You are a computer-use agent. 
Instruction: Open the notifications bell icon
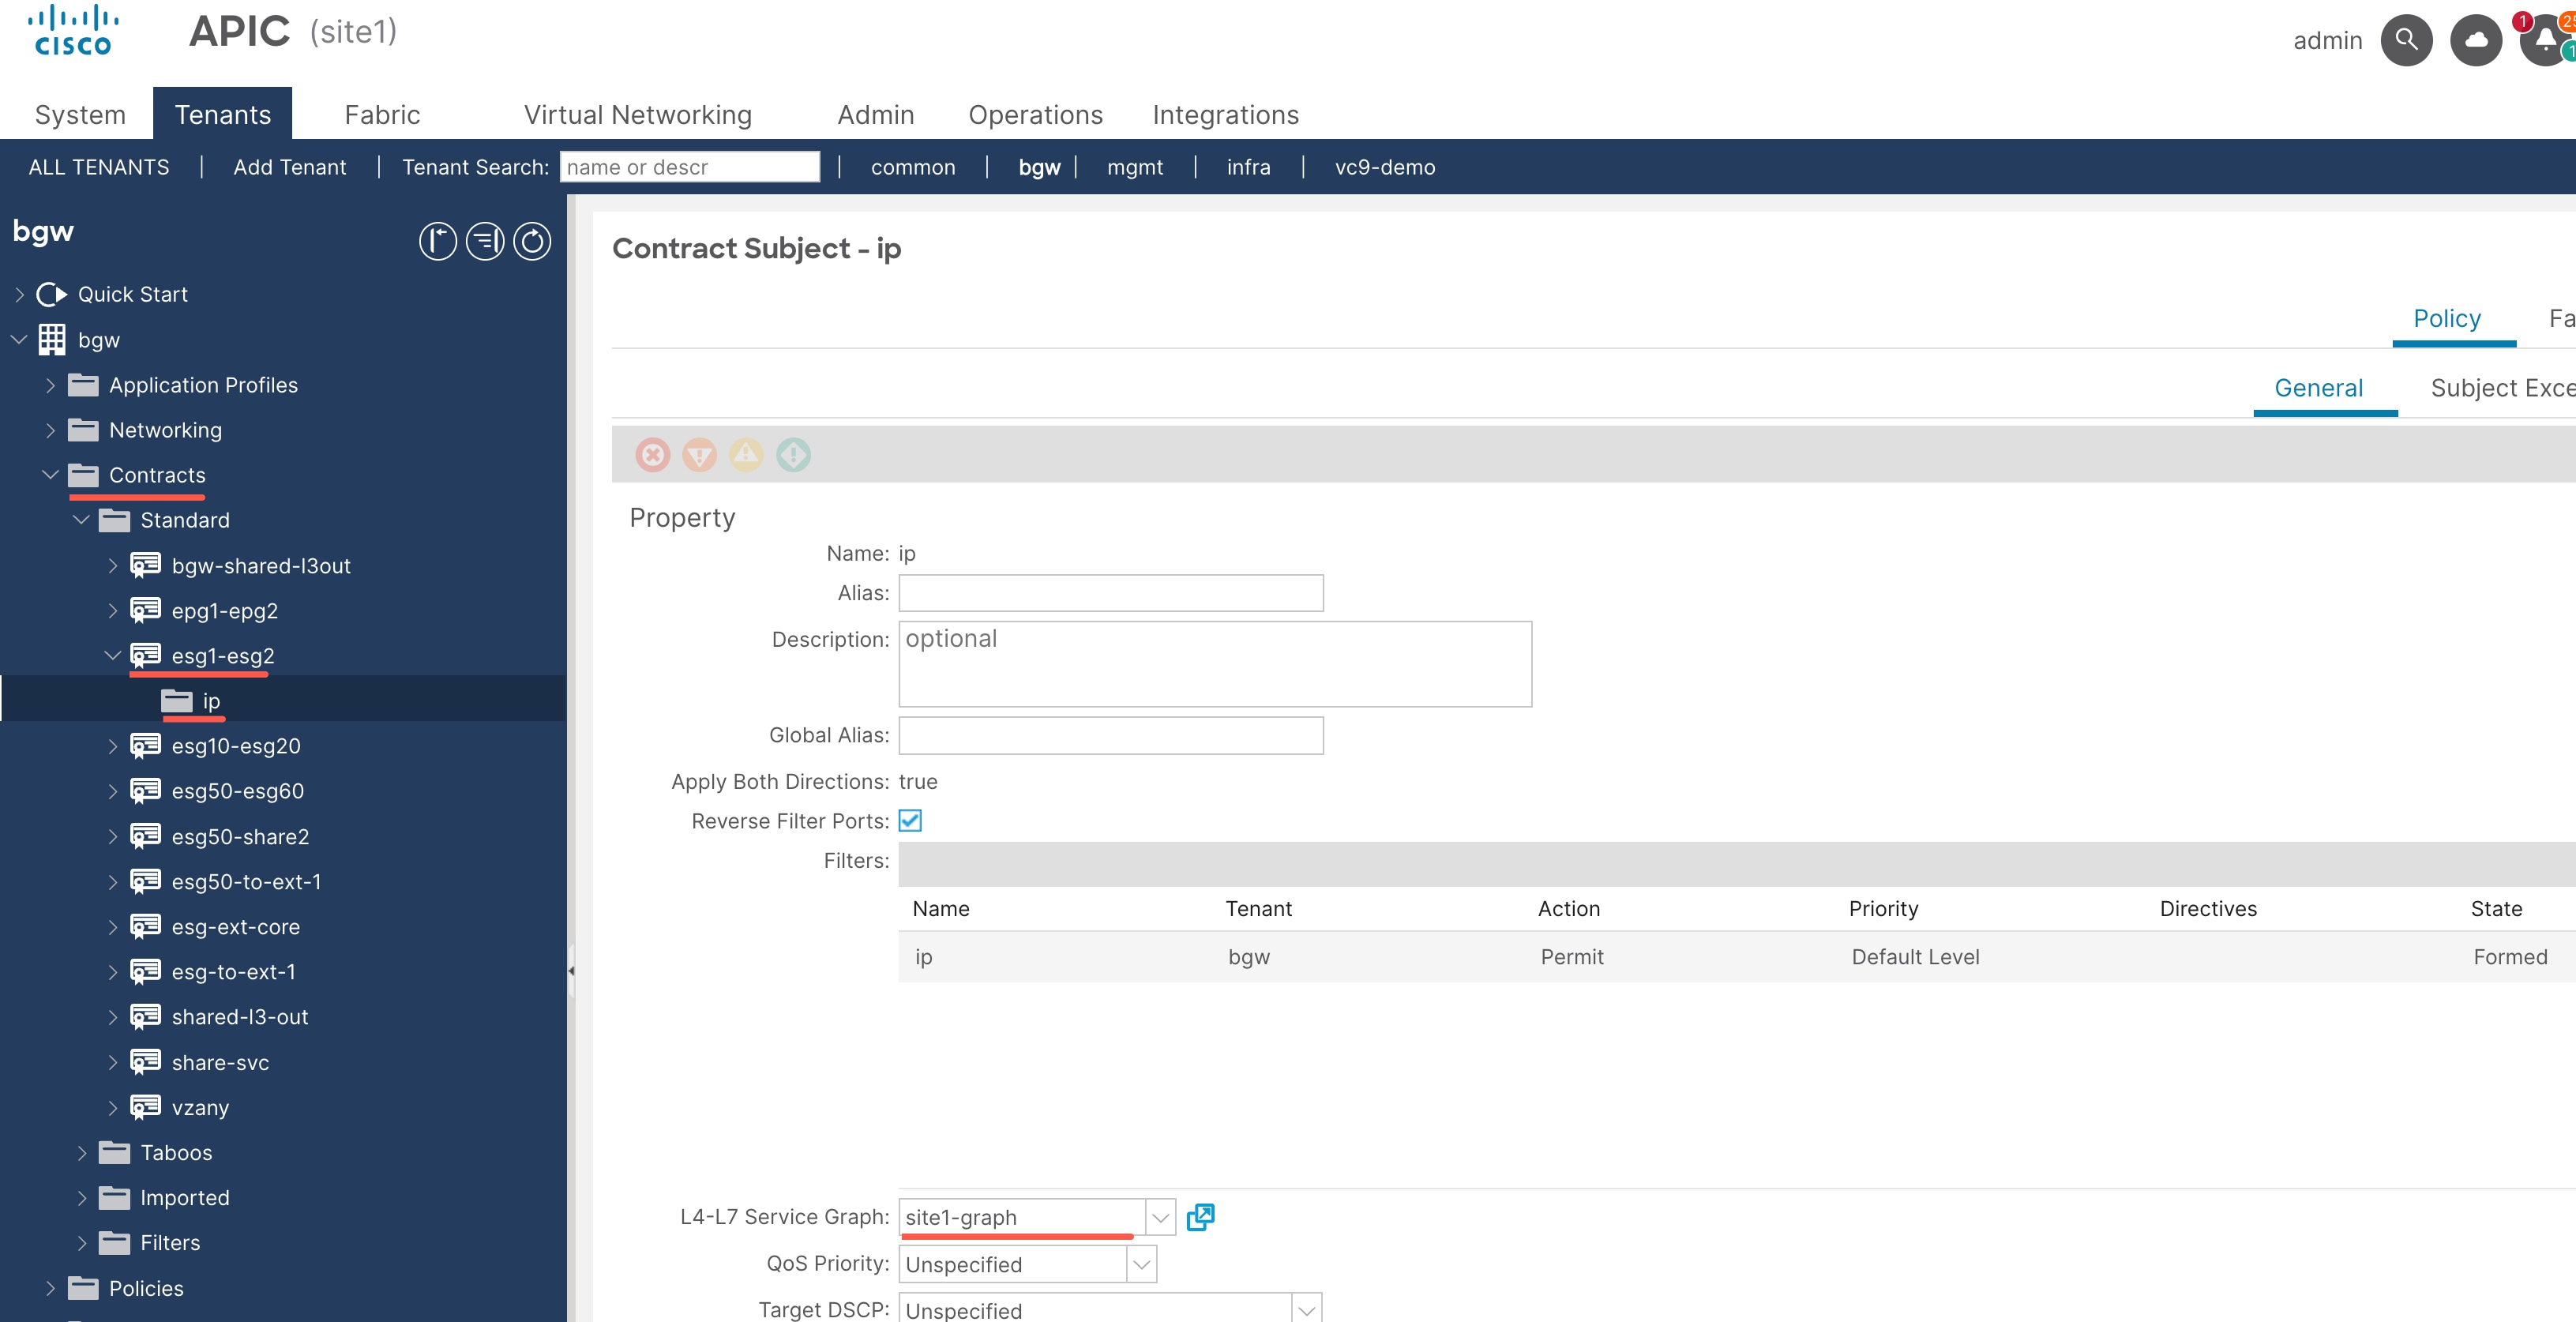(x=2545, y=40)
